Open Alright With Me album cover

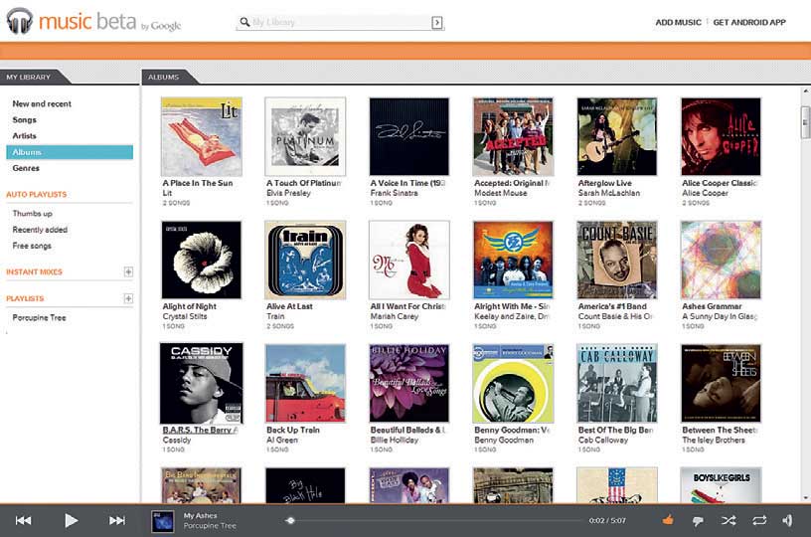click(513, 260)
